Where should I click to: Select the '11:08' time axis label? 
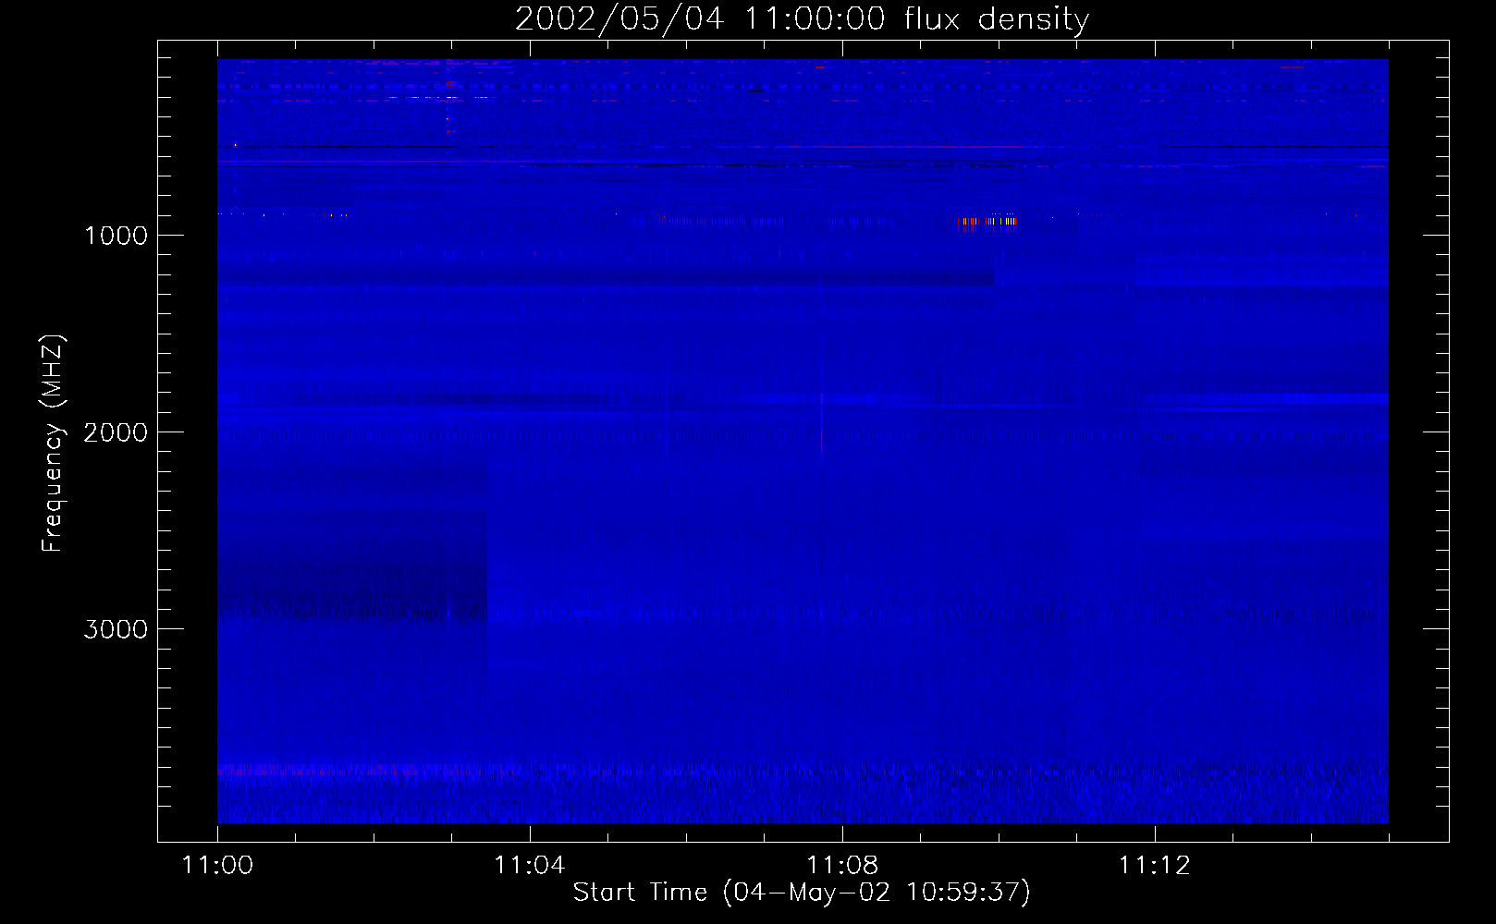842,866
